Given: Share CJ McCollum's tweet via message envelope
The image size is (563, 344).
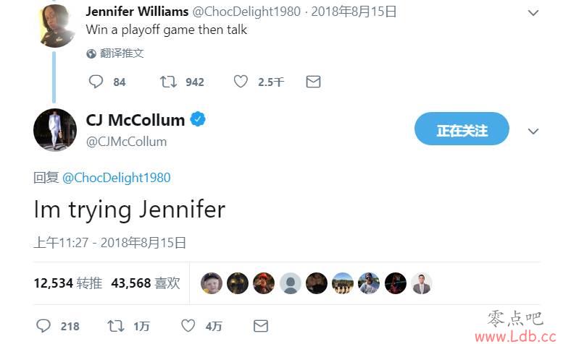Looking at the screenshot, I should click(261, 326).
